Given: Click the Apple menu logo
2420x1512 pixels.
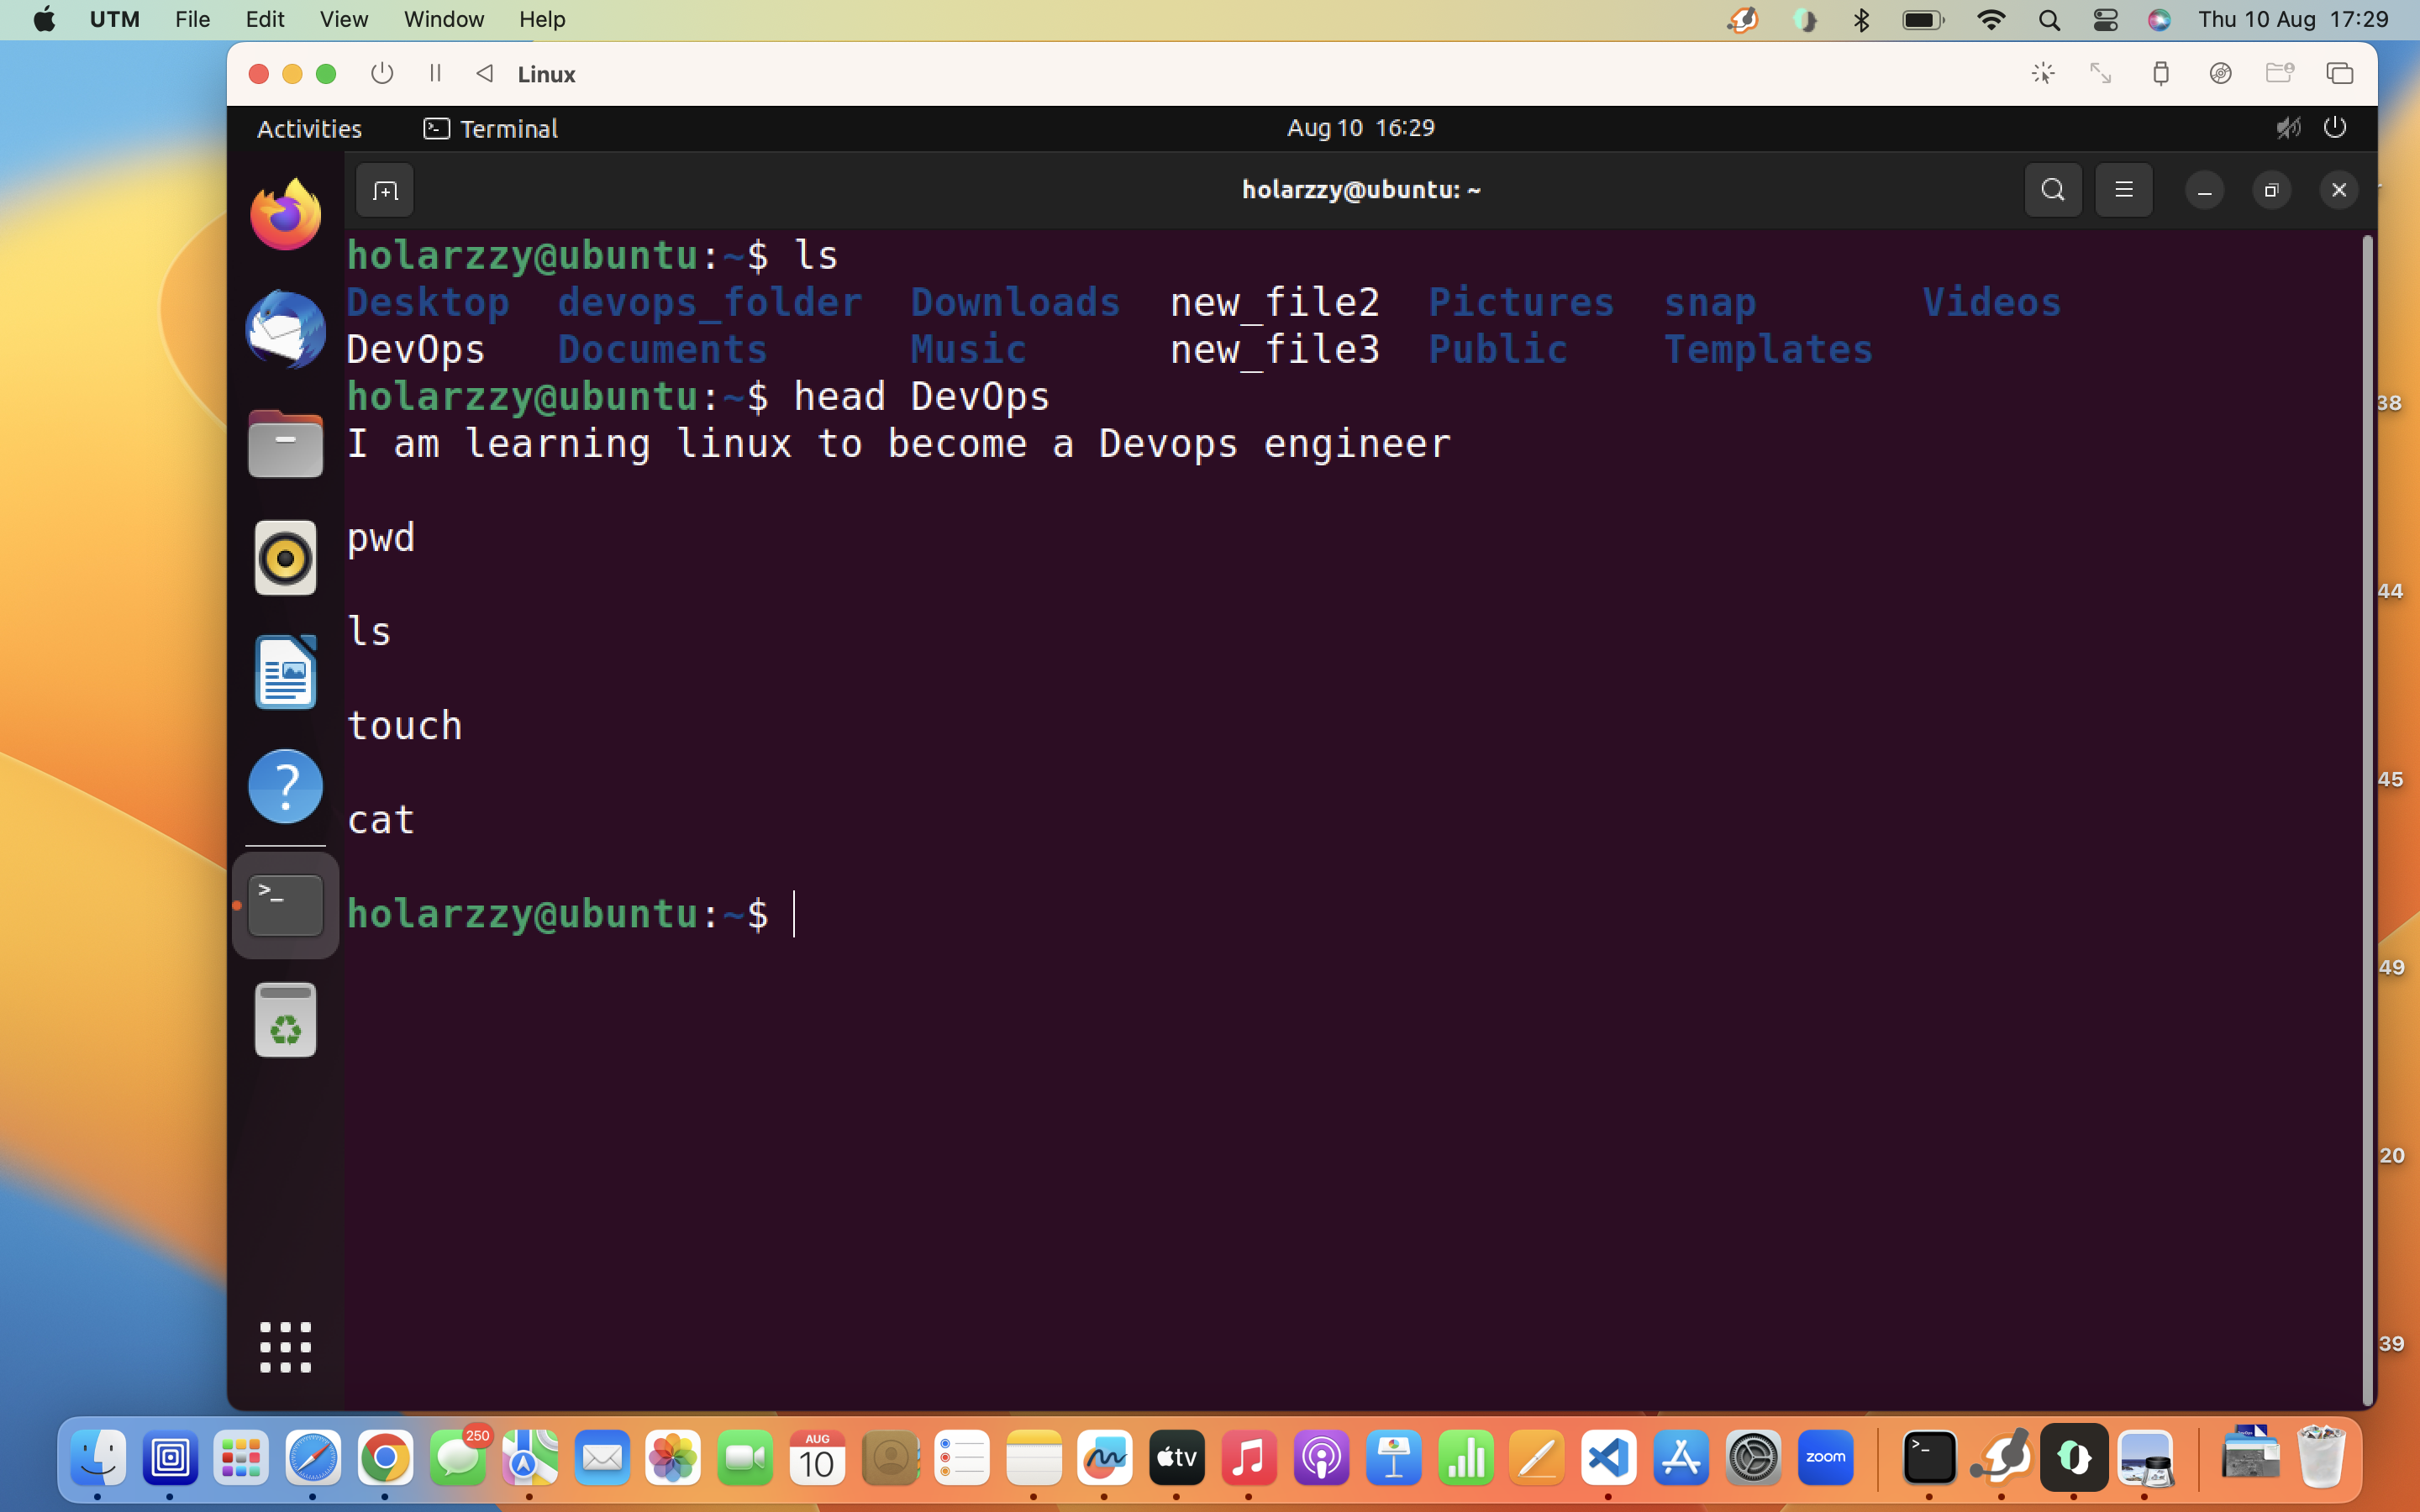Looking at the screenshot, I should pos(44,19).
